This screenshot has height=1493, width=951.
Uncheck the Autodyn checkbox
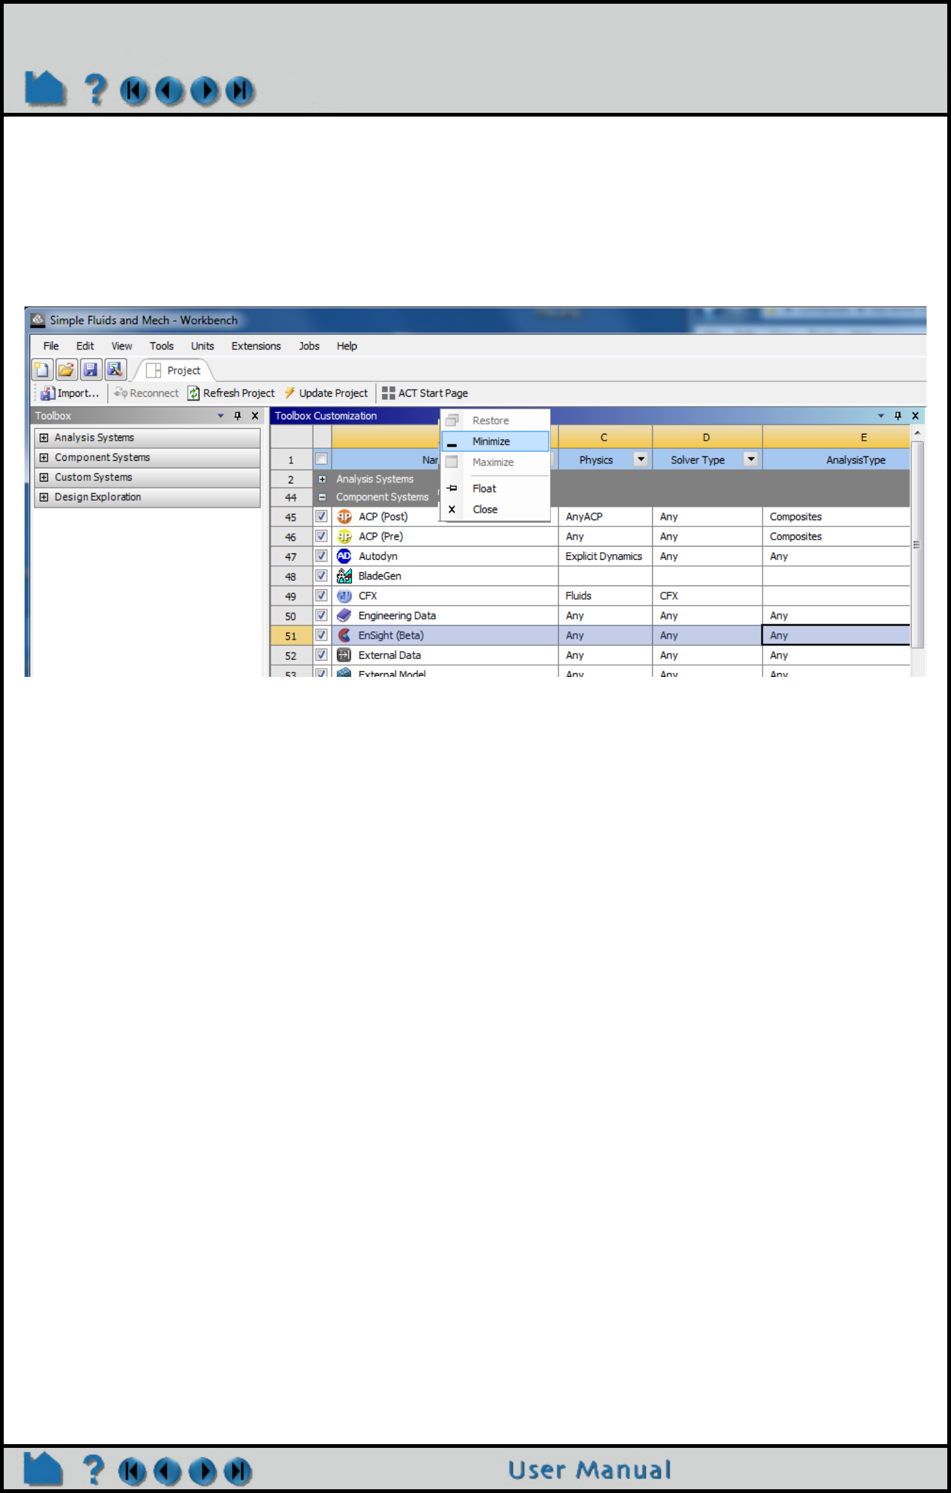pyautogui.click(x=321, y=556)
